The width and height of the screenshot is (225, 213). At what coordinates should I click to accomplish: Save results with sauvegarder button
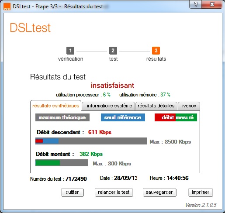(159, 192)
